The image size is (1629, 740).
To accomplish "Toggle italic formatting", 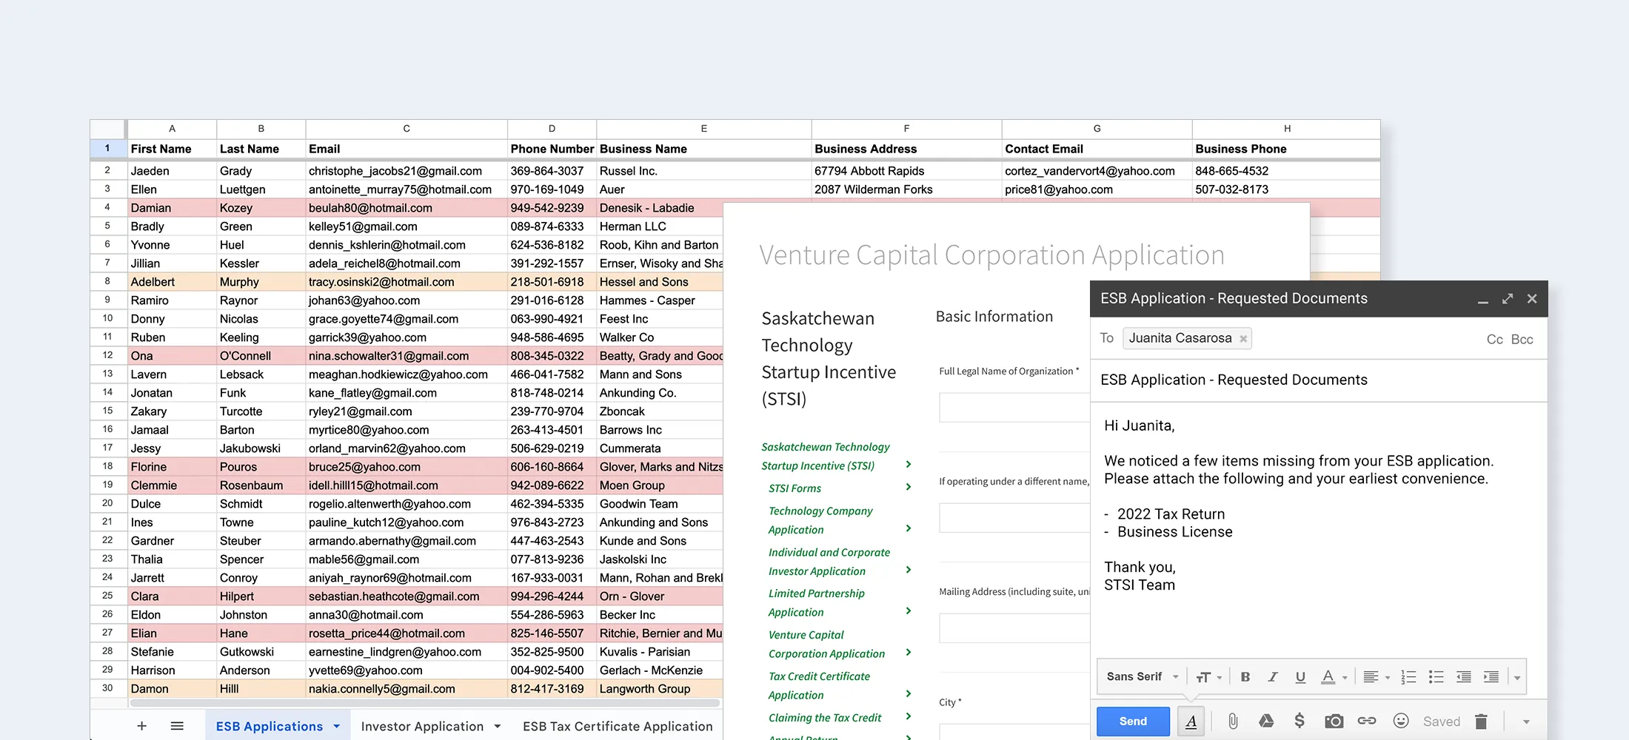I will (x=1273, y=676).
